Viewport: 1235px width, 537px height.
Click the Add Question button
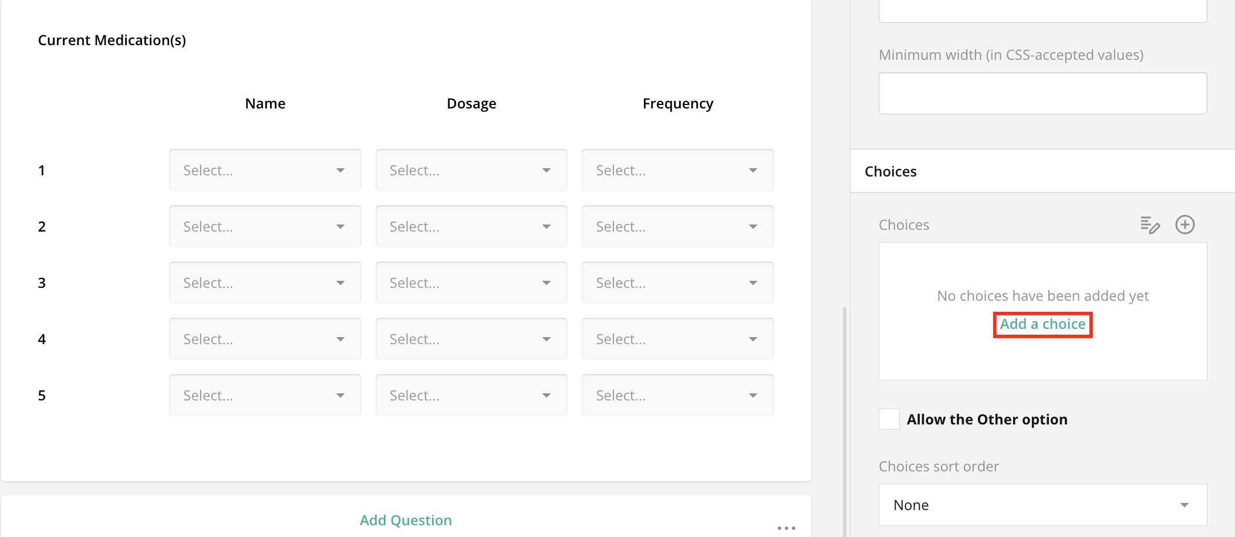coord(406,520)
